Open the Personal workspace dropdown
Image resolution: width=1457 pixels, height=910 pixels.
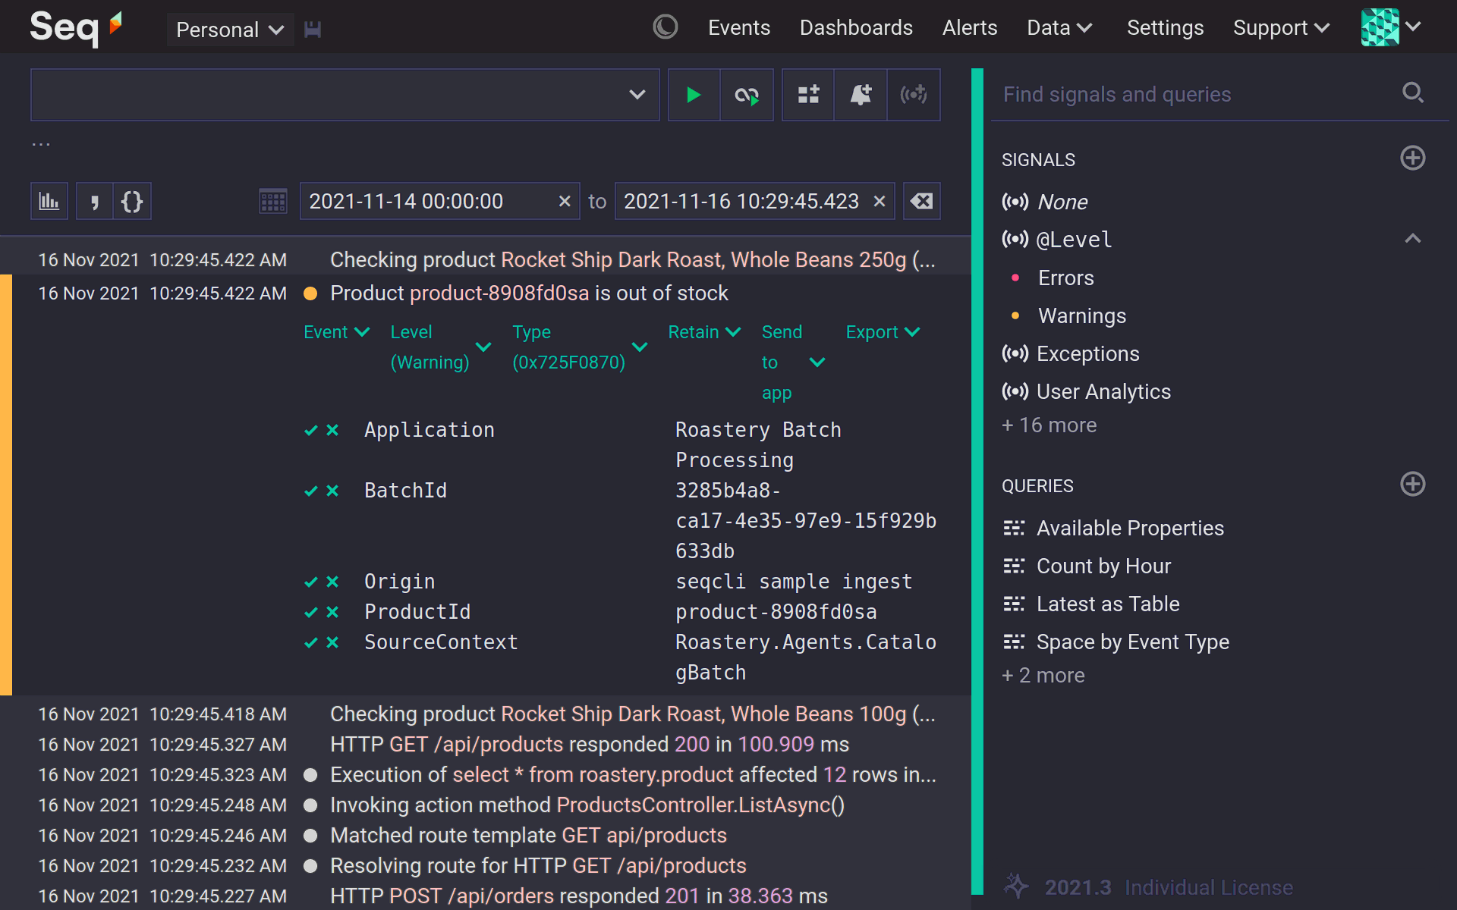pyautogui.click(x=230, y=30)
